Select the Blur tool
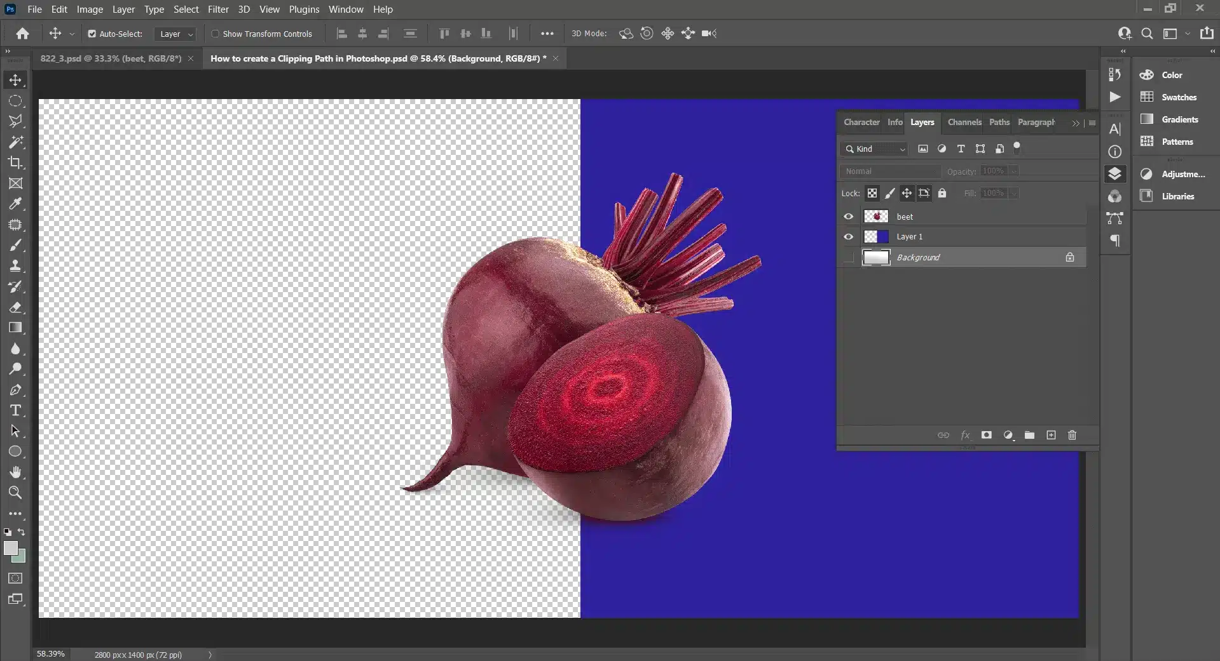1220x661 pixels. tap(15, 349)
